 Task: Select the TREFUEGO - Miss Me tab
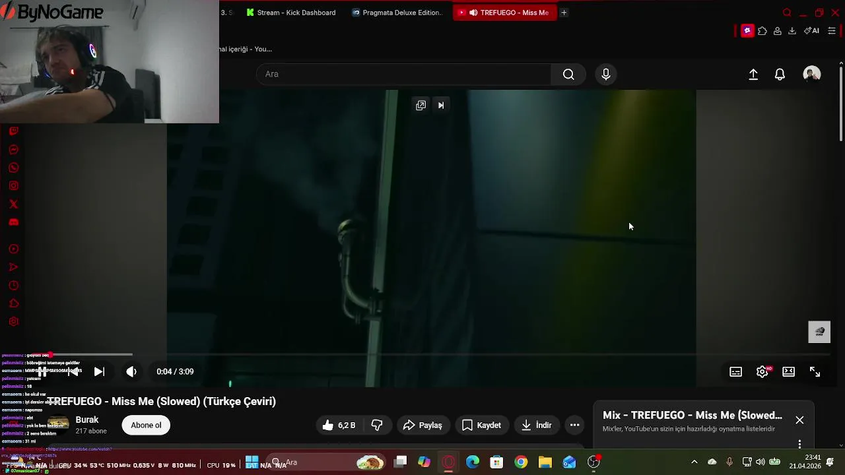[505, 13]
